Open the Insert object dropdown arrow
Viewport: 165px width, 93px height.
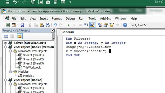(18, 25)
